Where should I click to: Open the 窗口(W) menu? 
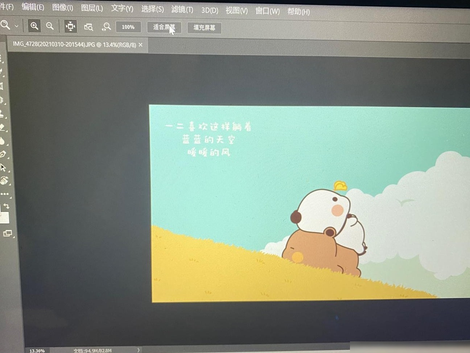267,11
